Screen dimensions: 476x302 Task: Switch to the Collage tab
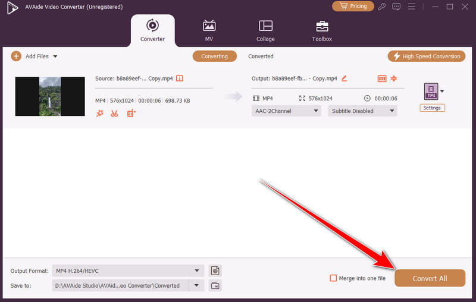point(265,31)
